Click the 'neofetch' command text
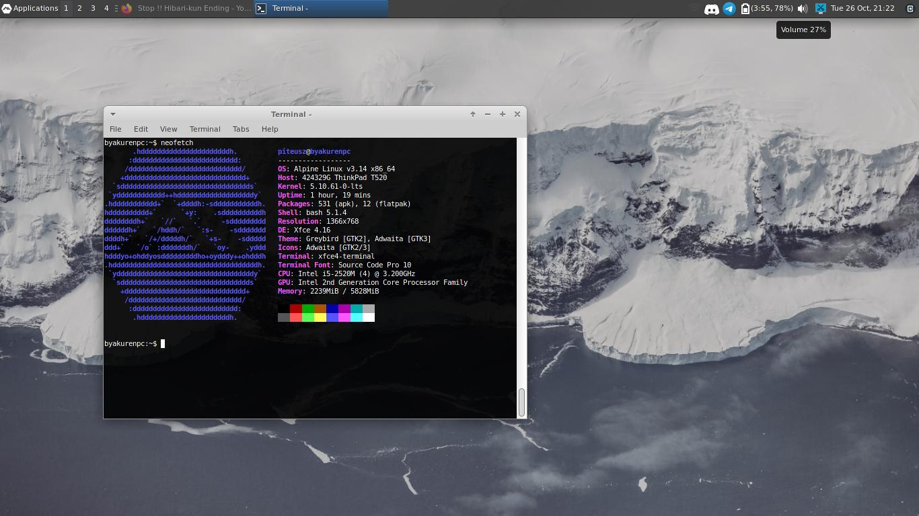Image resolution: width=919 pixels, height=516 pixels. (177, 143)
